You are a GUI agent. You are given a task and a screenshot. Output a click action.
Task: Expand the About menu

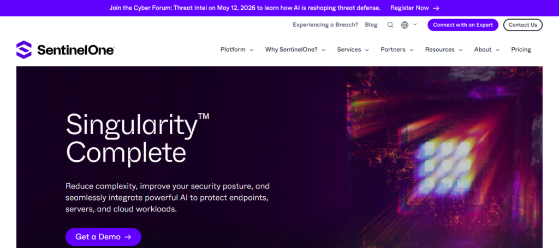(x=486, y=50)
